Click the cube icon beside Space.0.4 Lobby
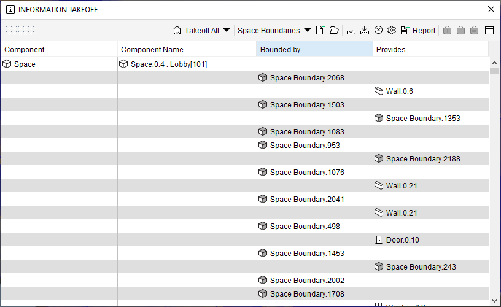501x307 pixels. pos(123,64)
